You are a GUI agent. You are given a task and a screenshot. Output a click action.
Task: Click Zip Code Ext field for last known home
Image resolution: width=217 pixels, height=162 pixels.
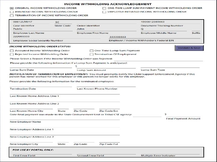click(x=109, y=107)
